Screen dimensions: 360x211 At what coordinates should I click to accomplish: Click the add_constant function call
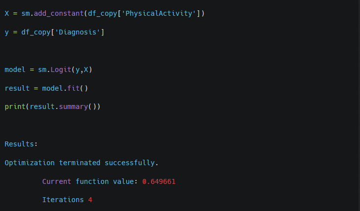[59, 13]
